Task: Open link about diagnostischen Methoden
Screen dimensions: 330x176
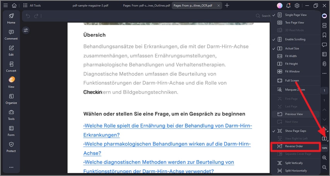Action: pos(159,166)
